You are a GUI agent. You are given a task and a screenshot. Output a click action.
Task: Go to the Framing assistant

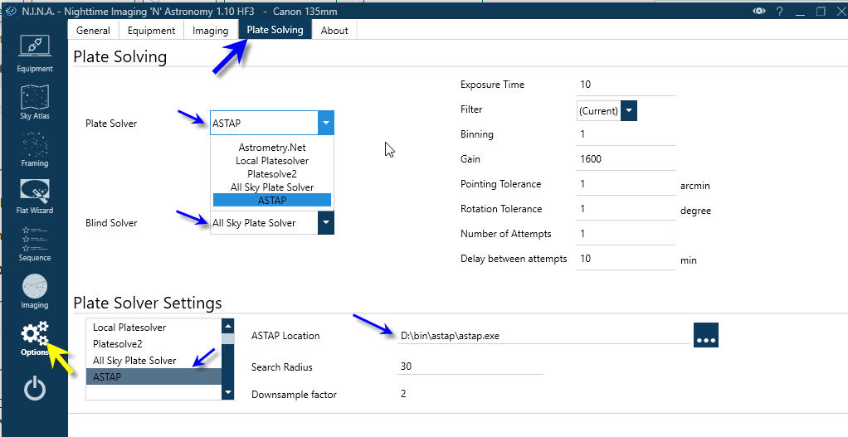(x=34, y=149)
